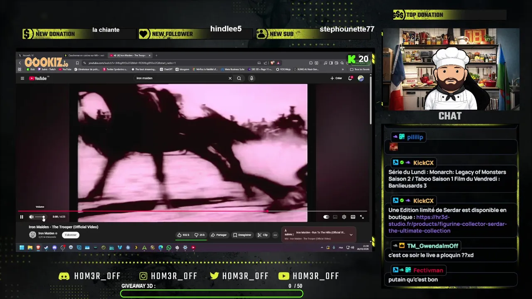The image size is (532, 299).
Task: Open the YouTube notifications bell
Action: 350,78
